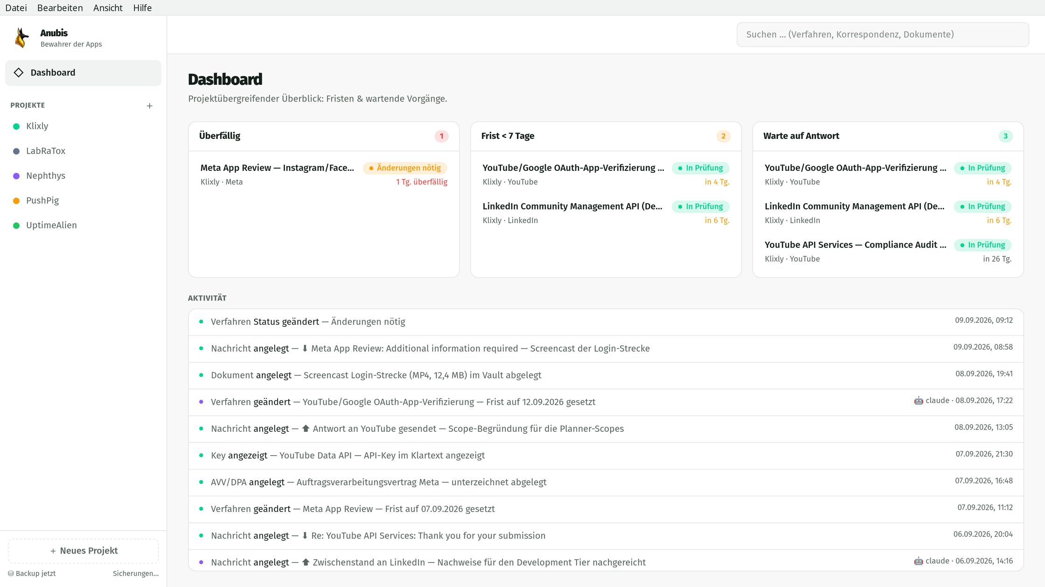Click the database icon next to Backup jetzt
Viewport: 1045px width, 587px height.
[11, 573]
